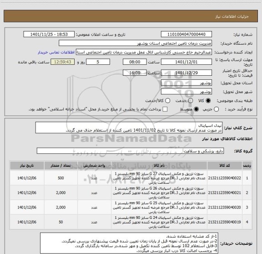This screenshot has width=262, height=254.
Task: Click the نام کالا column header
Action: click(x=159, y=166)
